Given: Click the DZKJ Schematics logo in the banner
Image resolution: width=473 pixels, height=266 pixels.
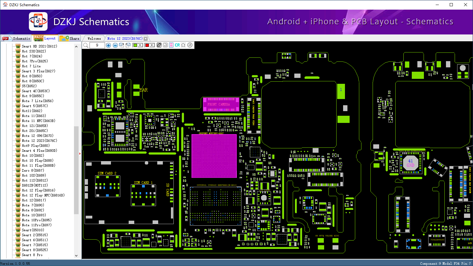Looking at the screenshot, I should [38, 21].
